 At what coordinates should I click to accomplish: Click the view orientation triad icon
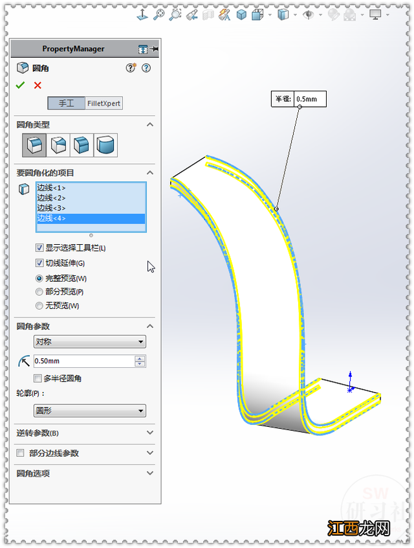[x=142, y=15]
